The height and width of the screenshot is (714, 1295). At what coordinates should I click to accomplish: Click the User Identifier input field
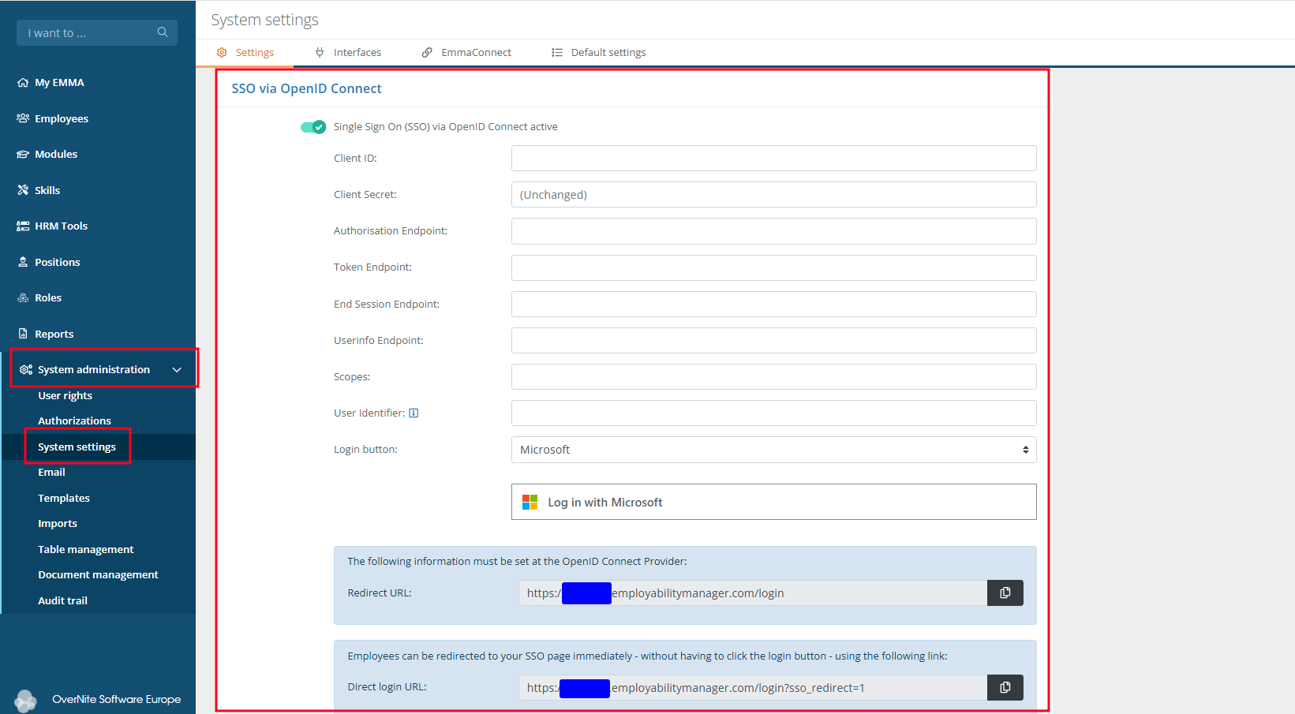click(773, 413)
